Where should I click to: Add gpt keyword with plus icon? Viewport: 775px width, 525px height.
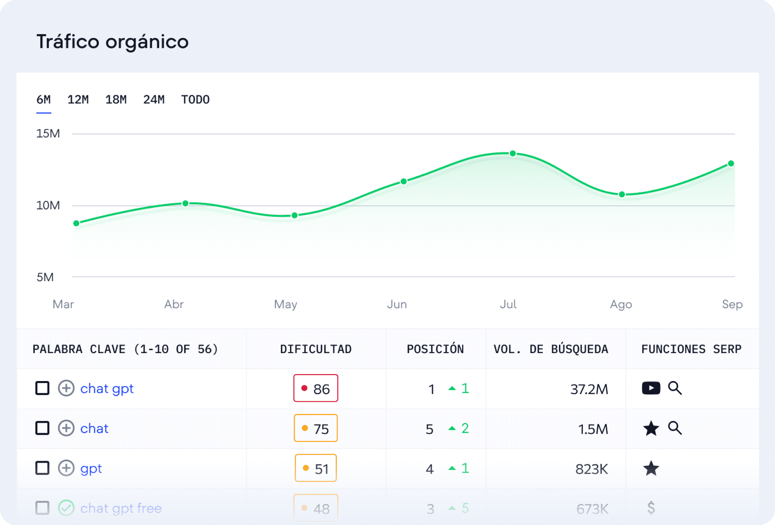point(66,468)
